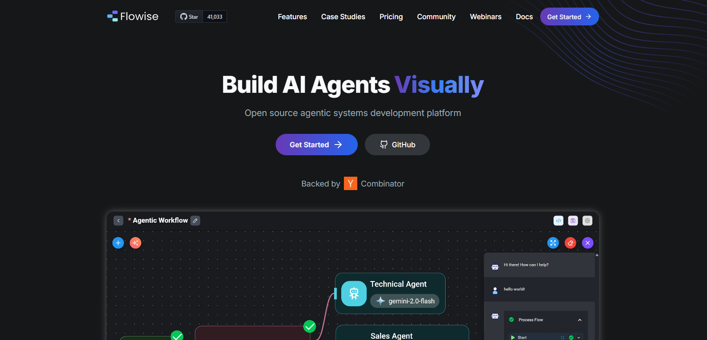Click the hello world! message
Viewport: 707px width, 340px height.
(x=514, y=289)
